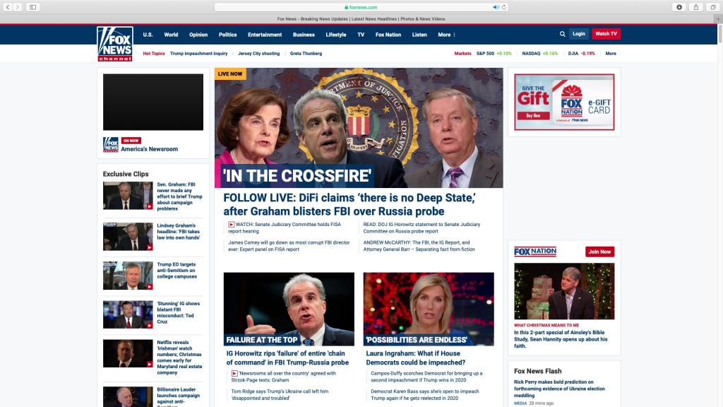The image size is (723, 407).
Task: Click video icon next to WATCH Senate Judiciary link
Action: coord(232,224)
